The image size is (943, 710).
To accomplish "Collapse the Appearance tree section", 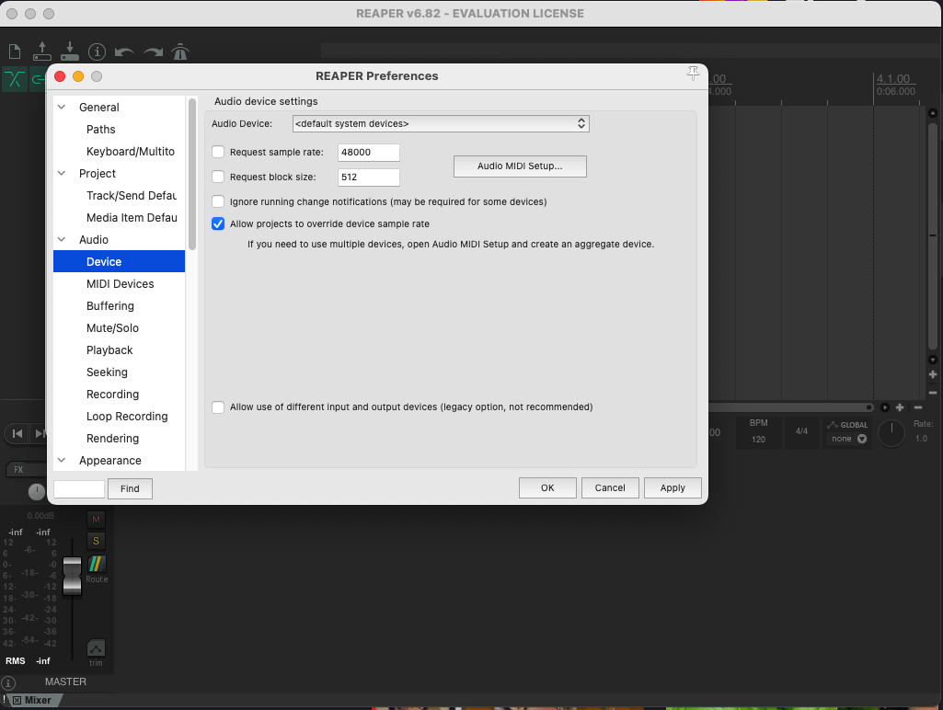I will (x=62, y=460).
